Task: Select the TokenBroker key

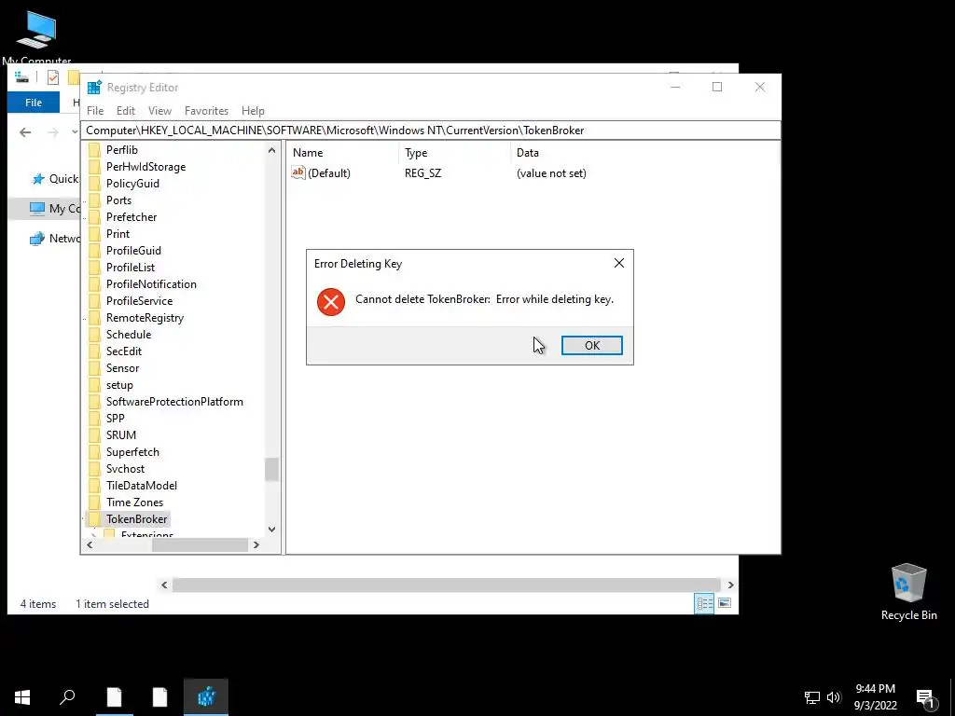Action: coord(136,519)
